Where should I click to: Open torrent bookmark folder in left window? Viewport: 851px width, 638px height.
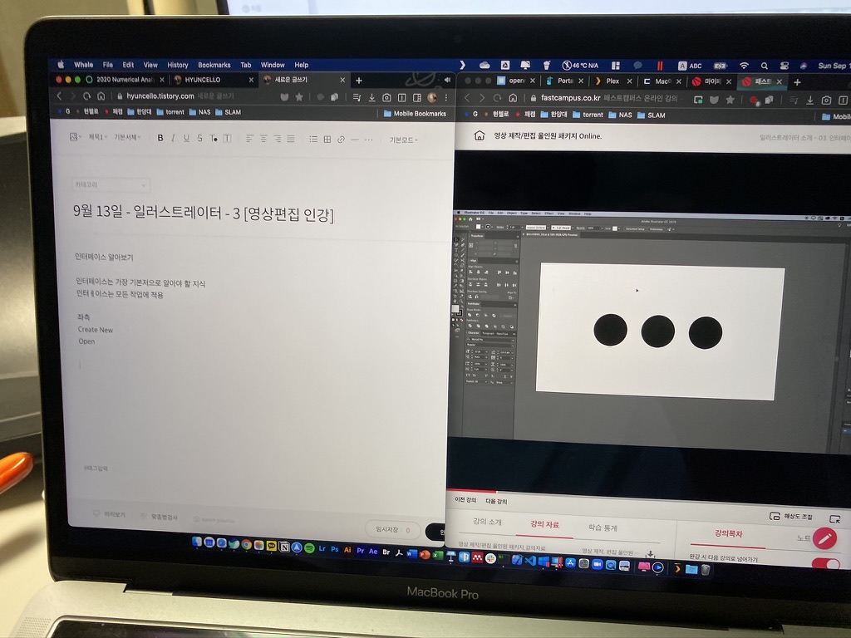(170, 112)
